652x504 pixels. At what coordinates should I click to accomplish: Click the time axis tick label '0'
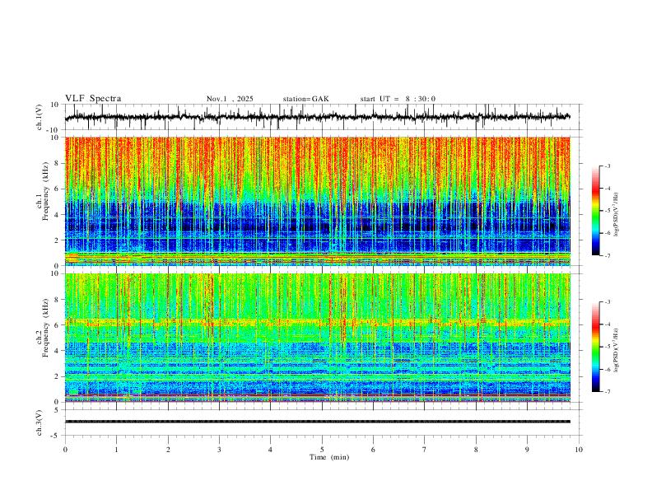[65, 450]
